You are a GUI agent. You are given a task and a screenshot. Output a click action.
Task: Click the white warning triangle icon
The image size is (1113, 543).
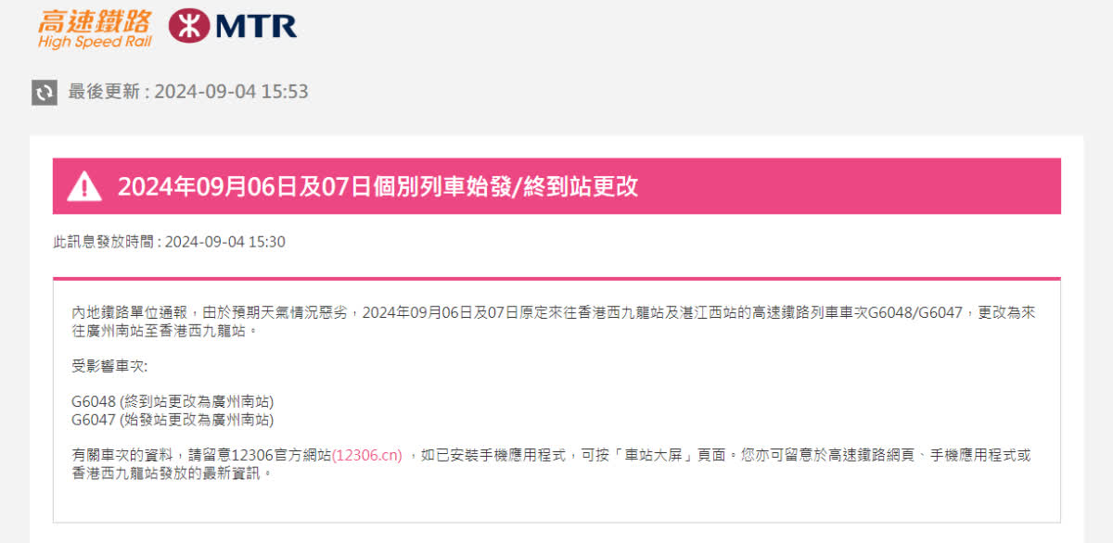(x=84, y=186)
